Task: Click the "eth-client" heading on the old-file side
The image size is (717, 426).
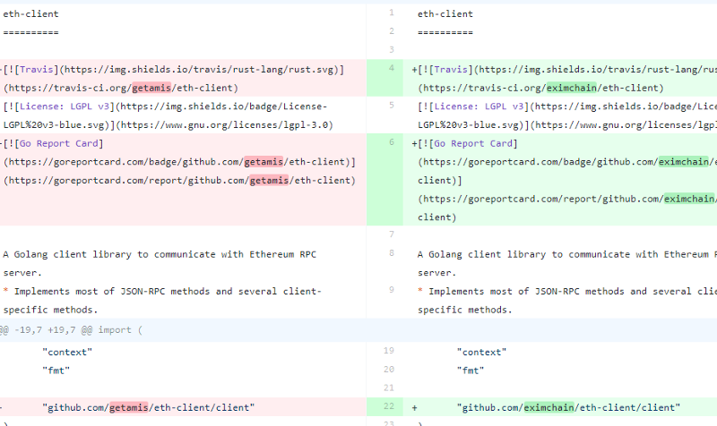Action: click(30, 13)
